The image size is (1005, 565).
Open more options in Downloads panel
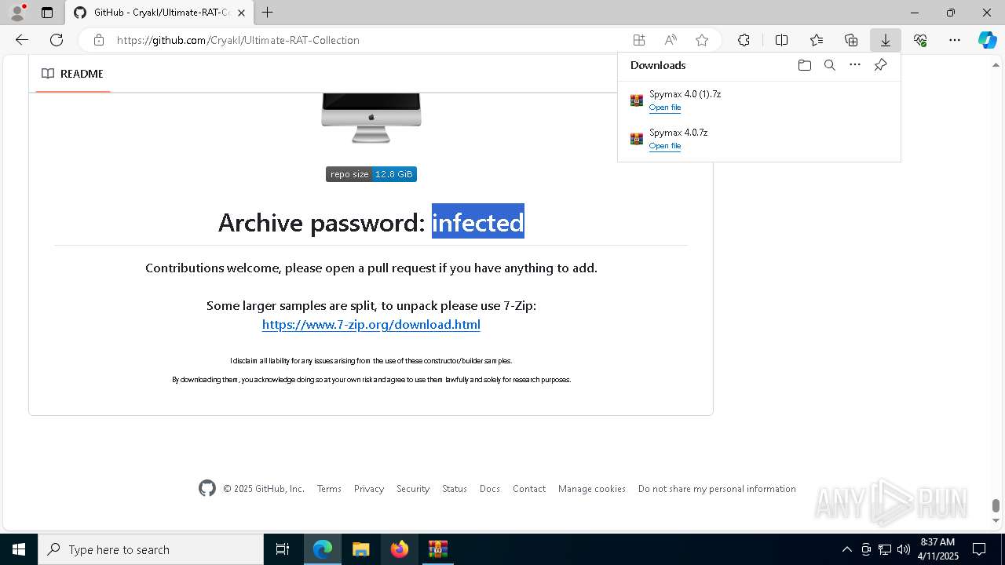pos(855,65)
